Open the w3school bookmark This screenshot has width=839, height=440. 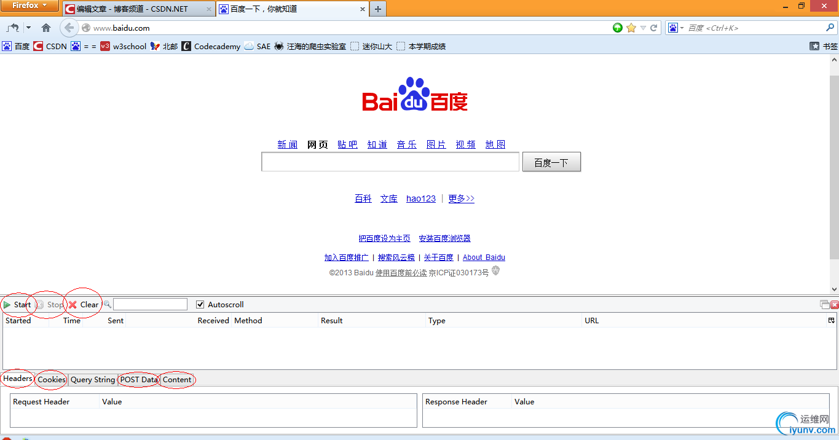(x=123, y=46)
